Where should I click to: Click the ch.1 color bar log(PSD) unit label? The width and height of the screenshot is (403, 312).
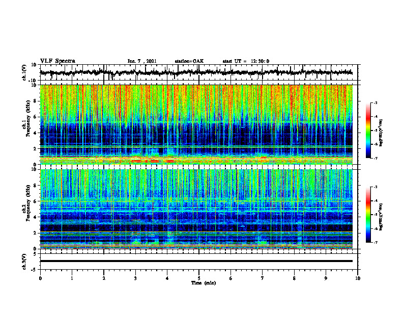click(381, 133)
